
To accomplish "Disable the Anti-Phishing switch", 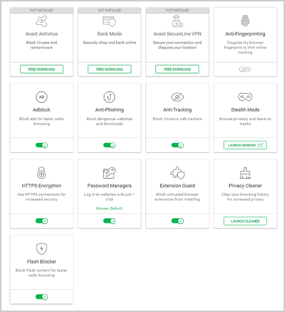I will (x=109, y=145).
